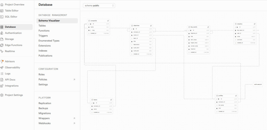
Task: Select the Roles configuration item
Action: click(x=41, y=74)
